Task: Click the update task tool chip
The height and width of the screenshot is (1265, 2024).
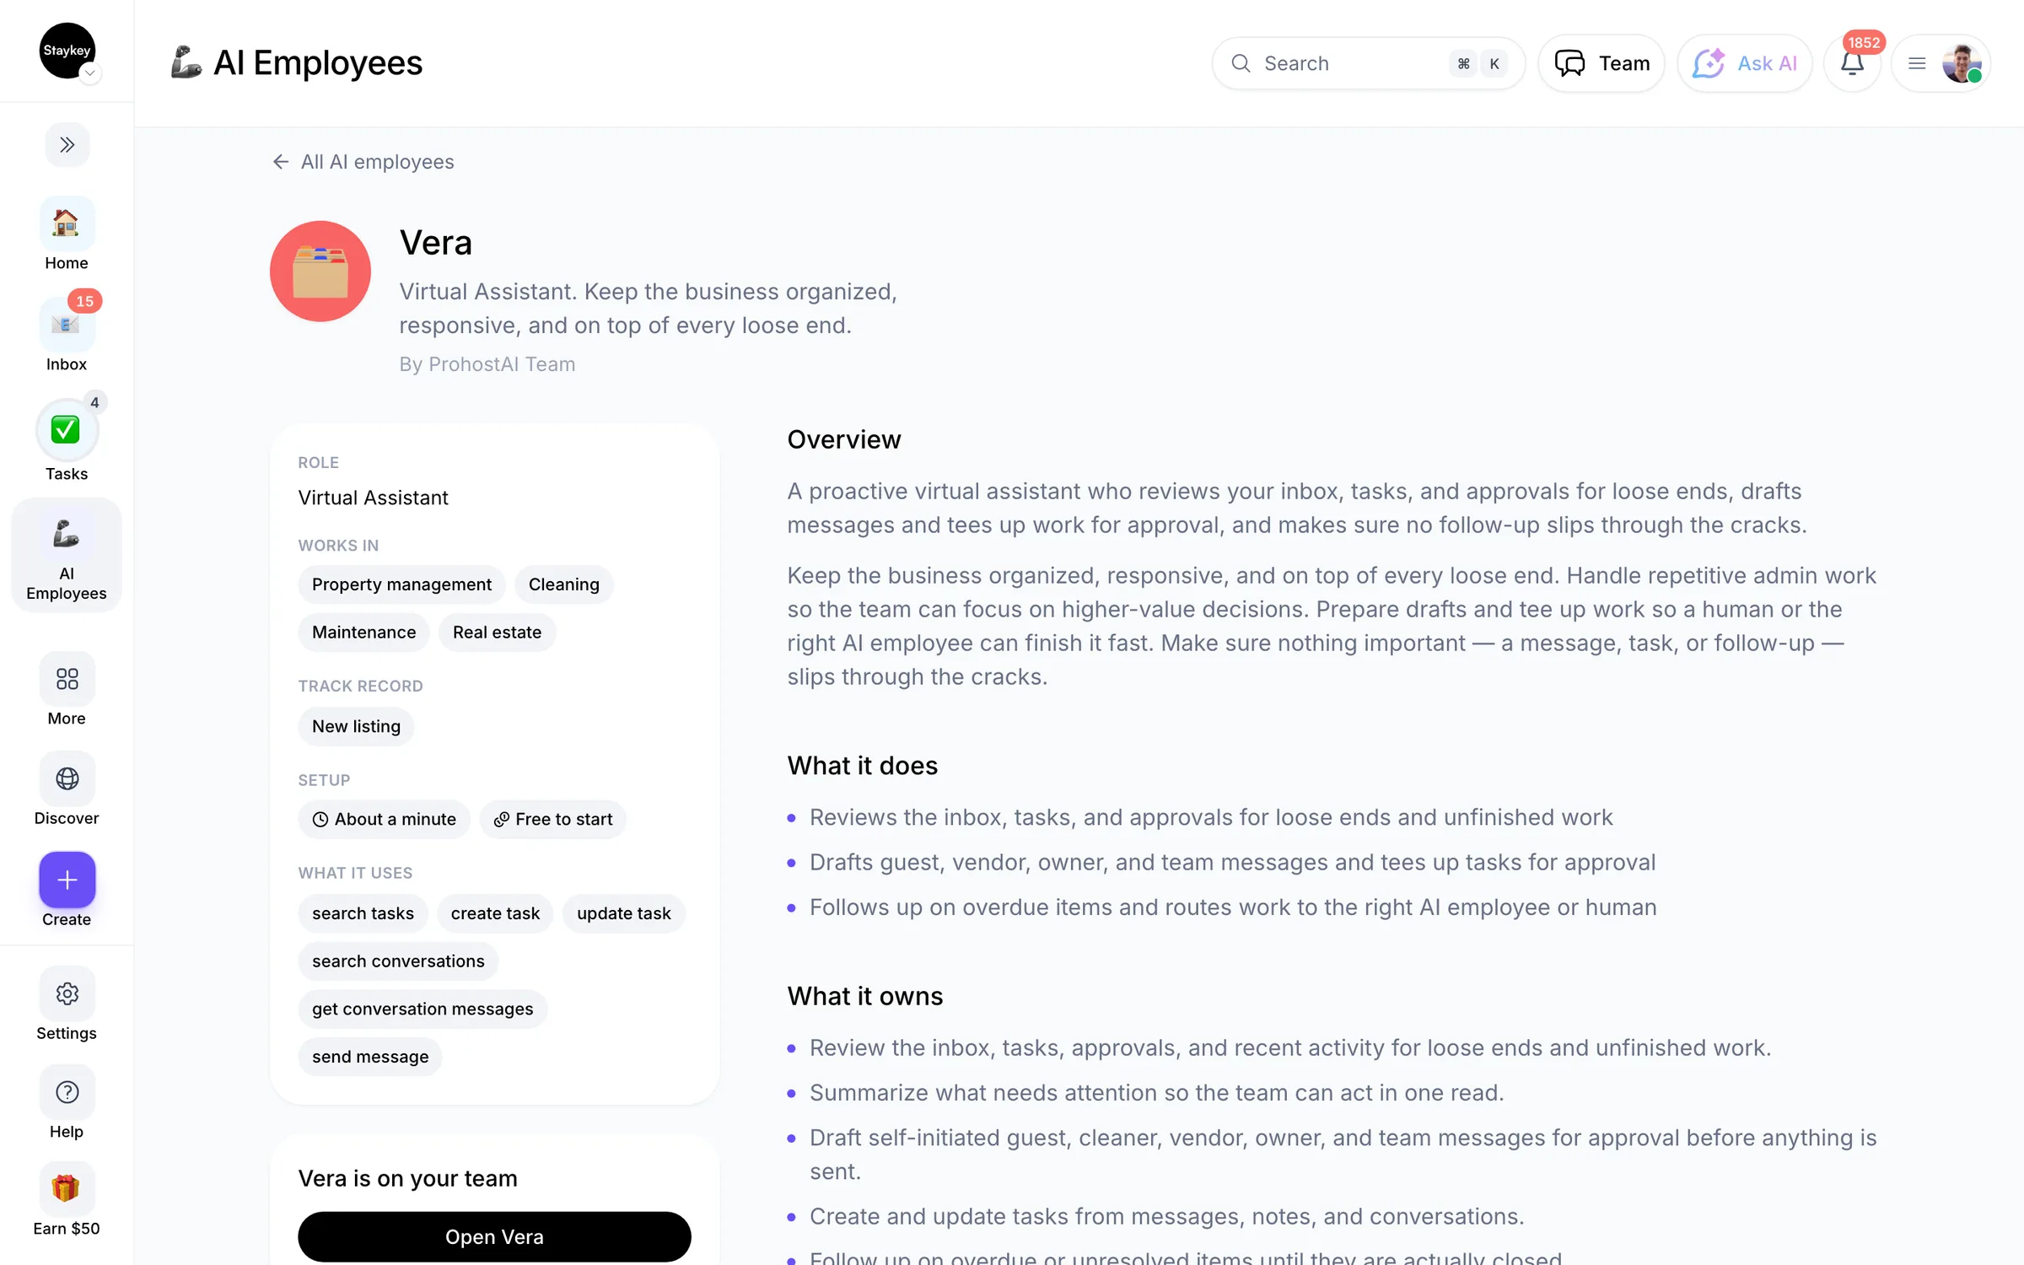Action: click(623, 913)
